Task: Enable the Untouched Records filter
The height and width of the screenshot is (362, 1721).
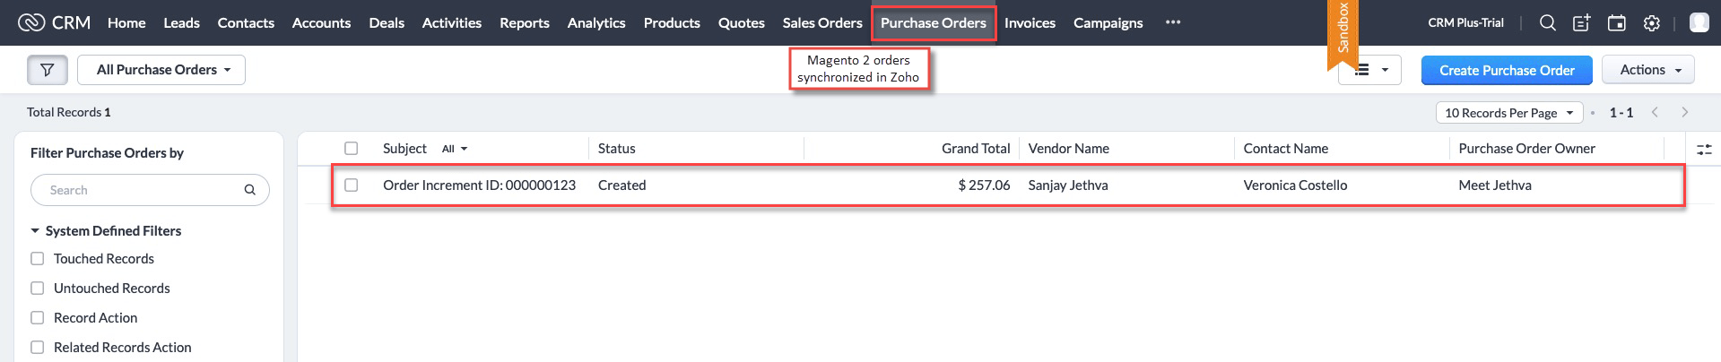Action: click(38, 288)
